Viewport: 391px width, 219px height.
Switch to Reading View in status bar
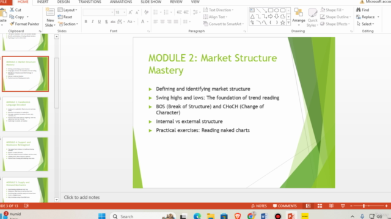(x=331, y=206)
